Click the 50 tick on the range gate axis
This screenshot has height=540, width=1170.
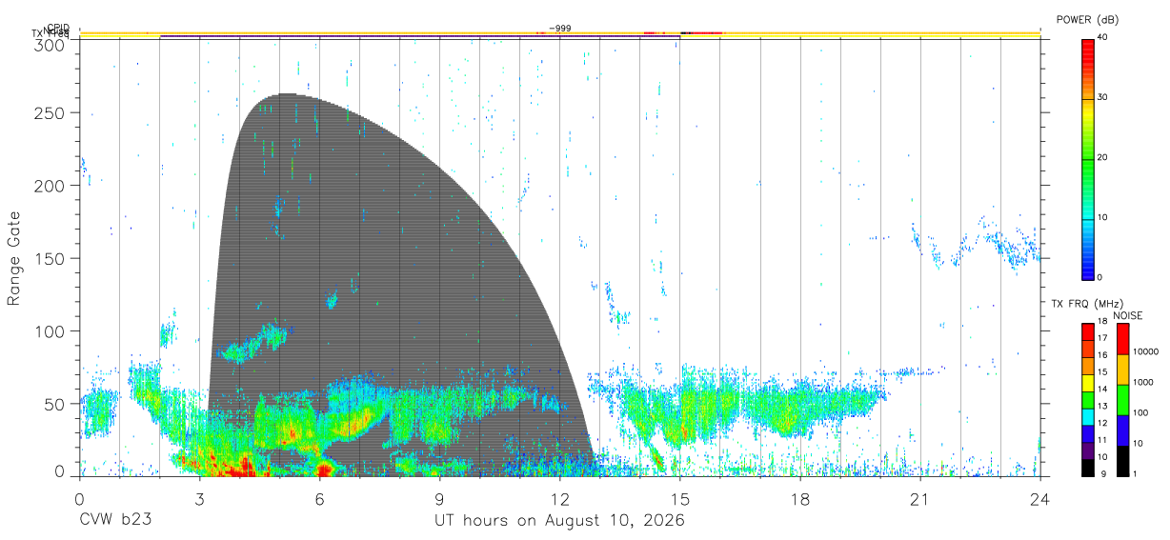(x=54, y=404)
